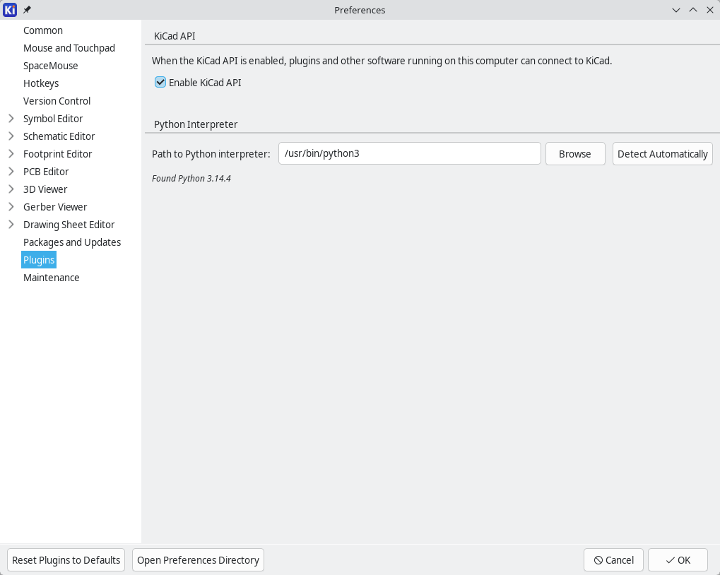Select Drawing Sheet Editor label in sidebar
The image size is (720, 575).
click(x=69, y=225)
